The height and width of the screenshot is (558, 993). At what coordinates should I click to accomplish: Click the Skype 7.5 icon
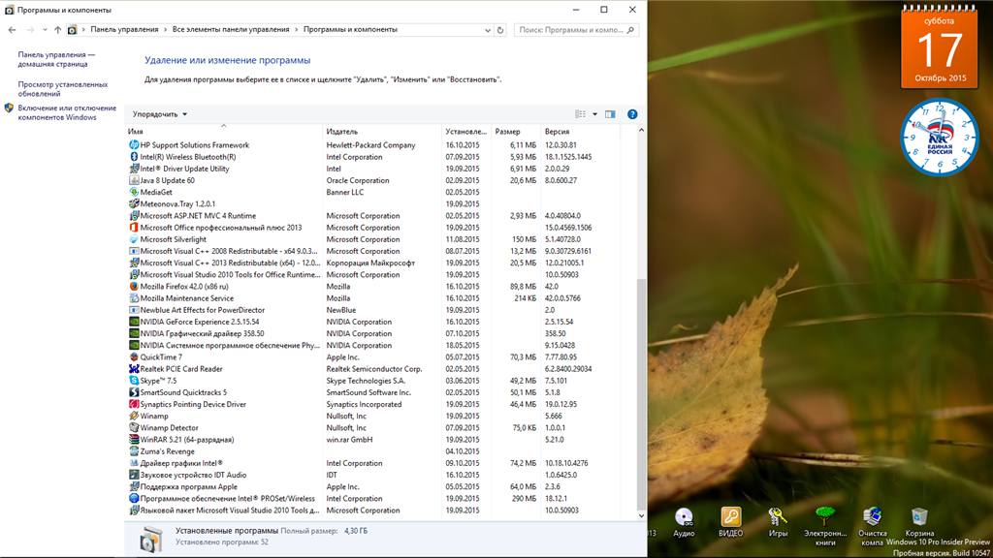134,380
